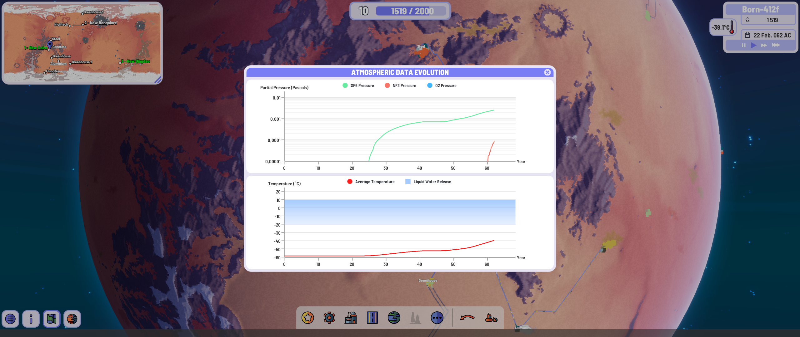Click the level 10 indicator at top
Image resolution: width=800 pixels, height=337 pixels.
(x=363, y=11)
